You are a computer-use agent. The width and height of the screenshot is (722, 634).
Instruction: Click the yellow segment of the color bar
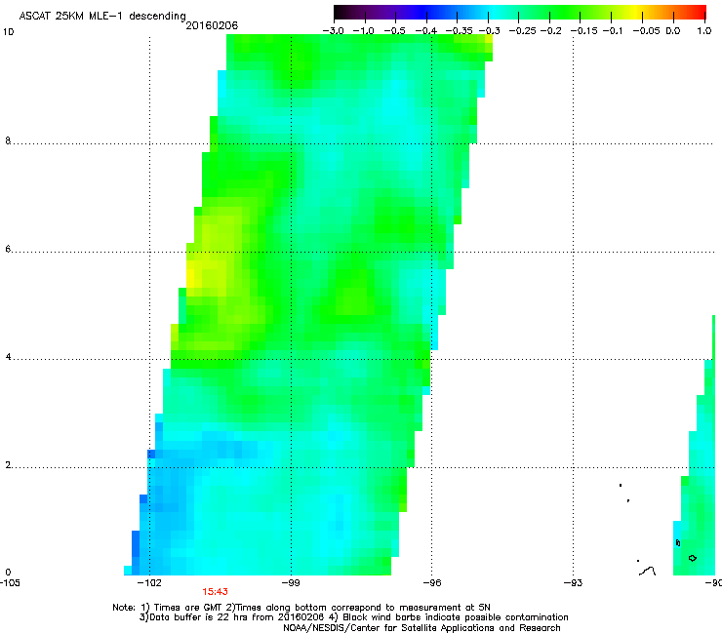(636, 12)
